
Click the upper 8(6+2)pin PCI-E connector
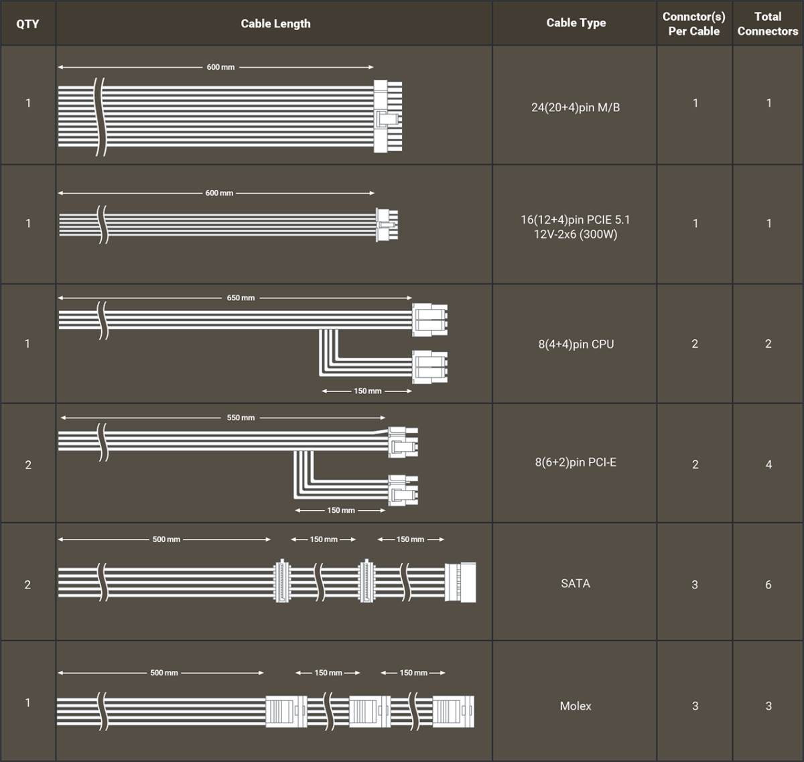pyautogui.click(x=403, y=442)
